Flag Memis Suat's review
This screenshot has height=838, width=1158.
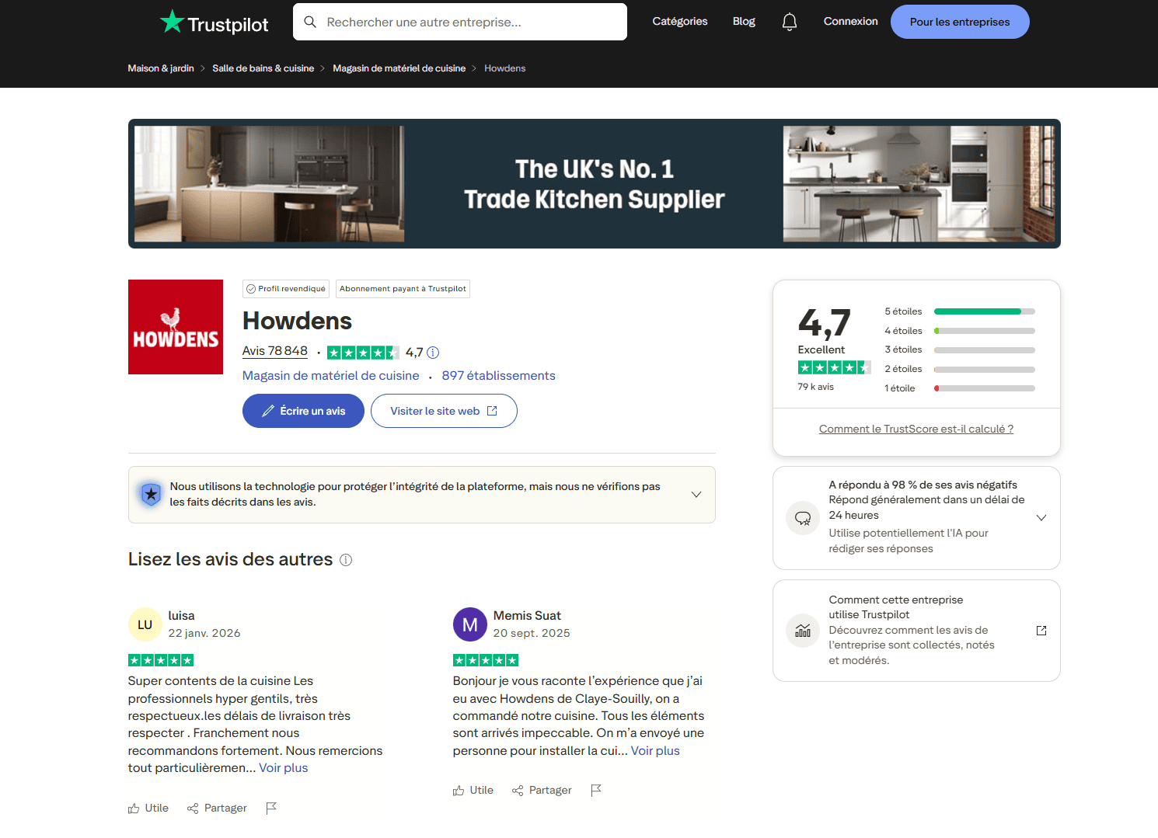pos(596,790)
